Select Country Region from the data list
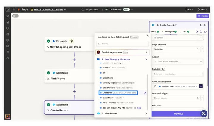 (x=117, y=83)
